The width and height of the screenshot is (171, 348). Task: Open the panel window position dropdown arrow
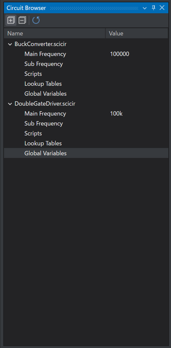tap(145, 8)
